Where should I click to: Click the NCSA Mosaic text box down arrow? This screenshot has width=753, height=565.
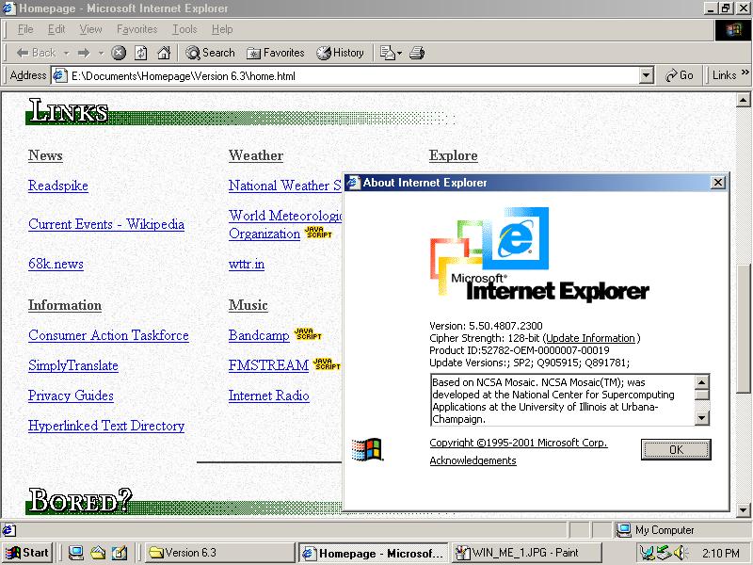click(x=701, y=418)
